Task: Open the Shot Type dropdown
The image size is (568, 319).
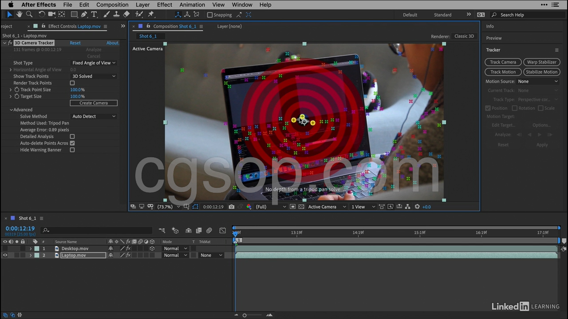Action: (94, 63)
